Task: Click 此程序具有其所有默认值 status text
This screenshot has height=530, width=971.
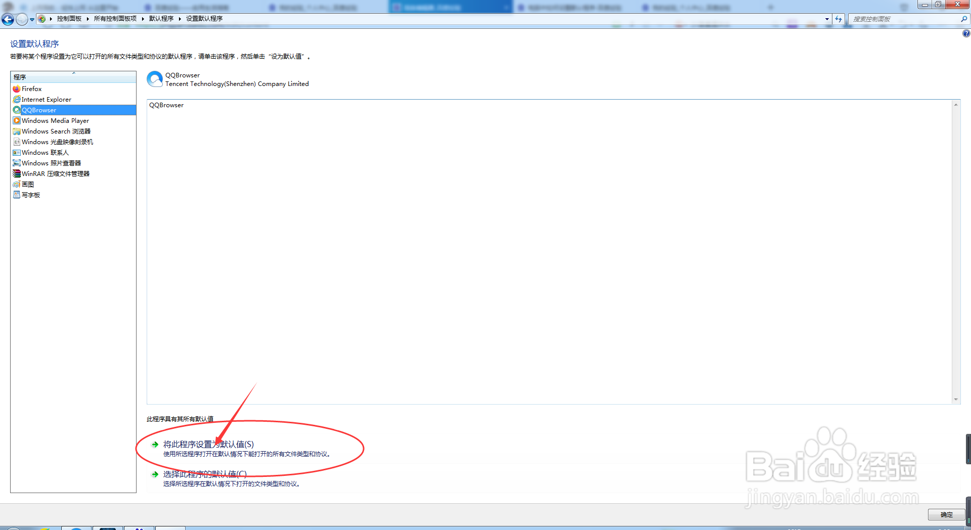Action: [180, 419]
